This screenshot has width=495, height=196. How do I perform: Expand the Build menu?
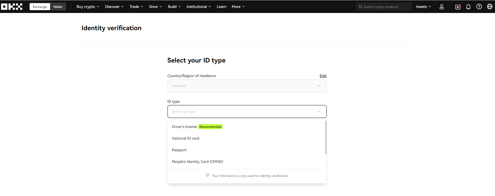(x=174, y=7)
